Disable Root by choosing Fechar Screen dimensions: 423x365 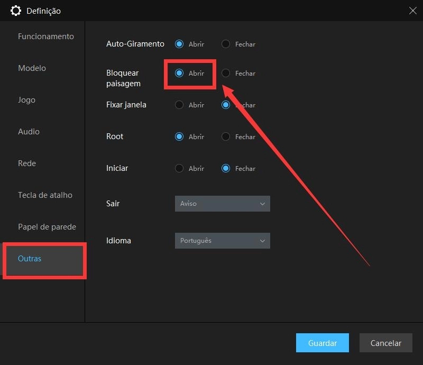coord(226,137)
